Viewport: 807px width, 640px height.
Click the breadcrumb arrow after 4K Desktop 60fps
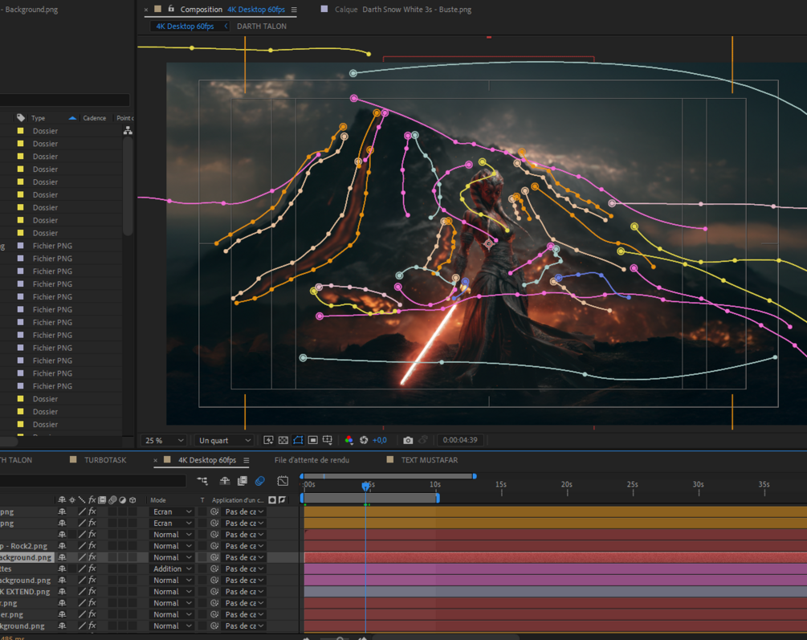226,26
